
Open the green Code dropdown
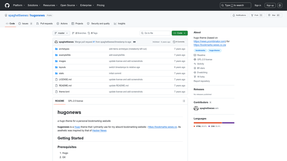[x=180, y=33]
